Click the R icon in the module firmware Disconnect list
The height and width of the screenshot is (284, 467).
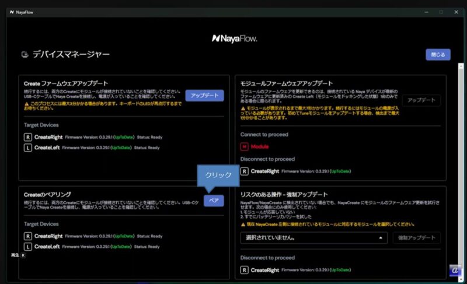pos(245,171)
